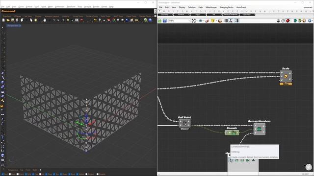The width and height of the screenshot is (314, 176).
Task: Click the Pull Point component icon
Action: pos(184,124)
